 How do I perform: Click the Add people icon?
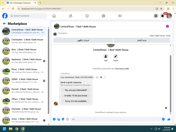coord(106,56)
